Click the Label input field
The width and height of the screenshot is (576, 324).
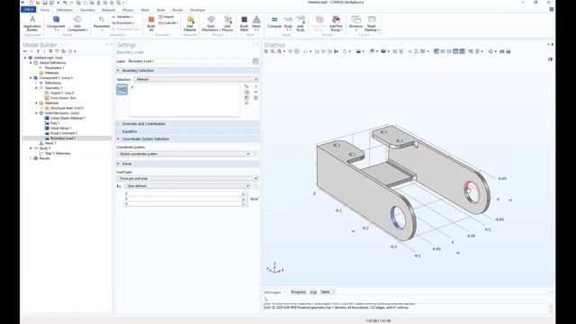(189, 61)
